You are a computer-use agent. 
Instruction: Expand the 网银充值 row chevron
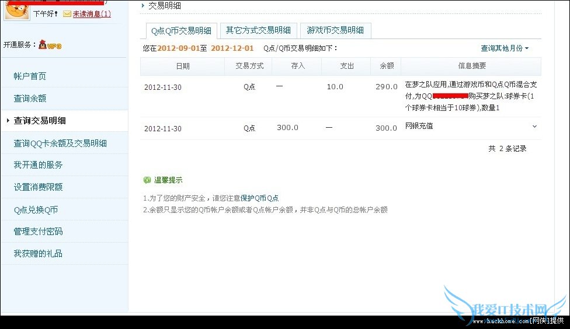coord(534,127)
